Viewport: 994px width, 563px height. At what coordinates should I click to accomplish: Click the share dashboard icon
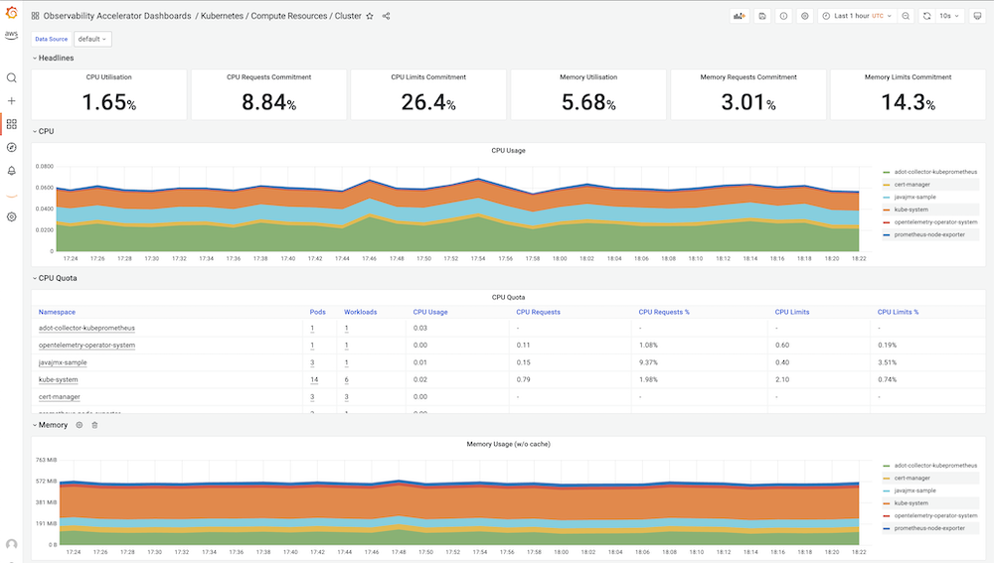pyautogui.click(x=386, y=16)
